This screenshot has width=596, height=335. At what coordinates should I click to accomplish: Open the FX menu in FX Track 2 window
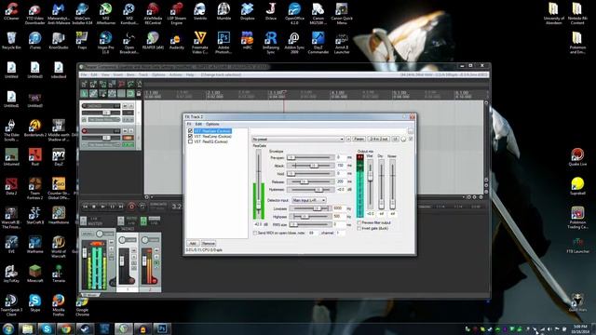pyautogui.click(x=188, y=124)
